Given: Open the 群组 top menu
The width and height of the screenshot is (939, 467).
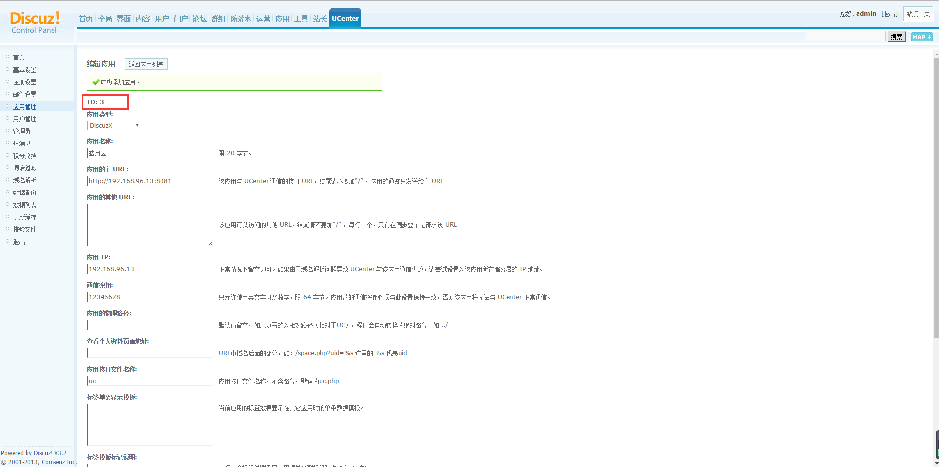Looking at the screenshot, I should coord(218,19).
